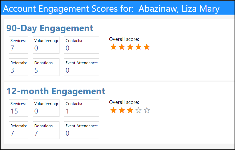Click third star in 90-Day overall score
This screenshot has width=235, height=150.
130,47
